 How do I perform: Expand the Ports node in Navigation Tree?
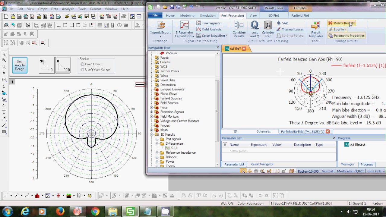(151, 107)
